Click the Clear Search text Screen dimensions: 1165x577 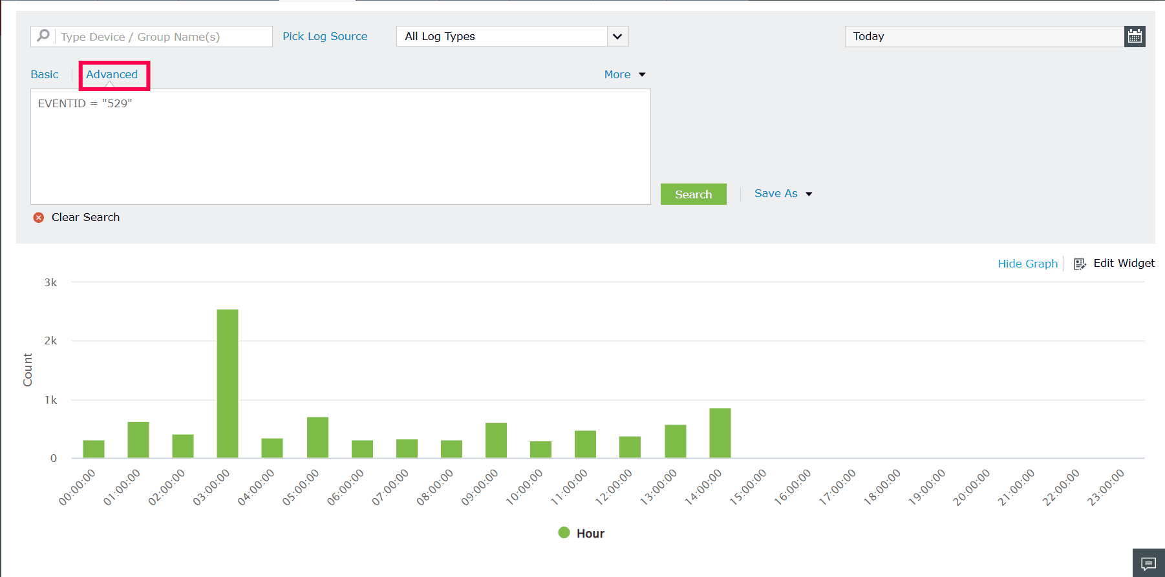coord(85,217)
